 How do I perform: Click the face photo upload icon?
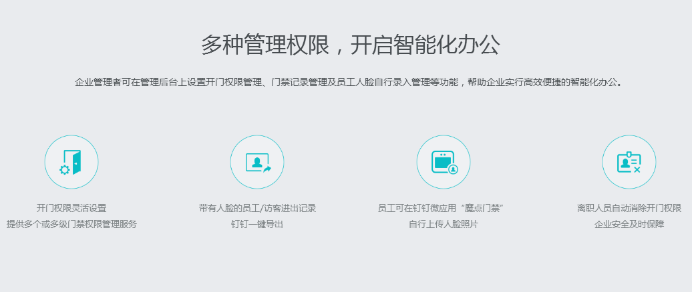coord(443,162)
